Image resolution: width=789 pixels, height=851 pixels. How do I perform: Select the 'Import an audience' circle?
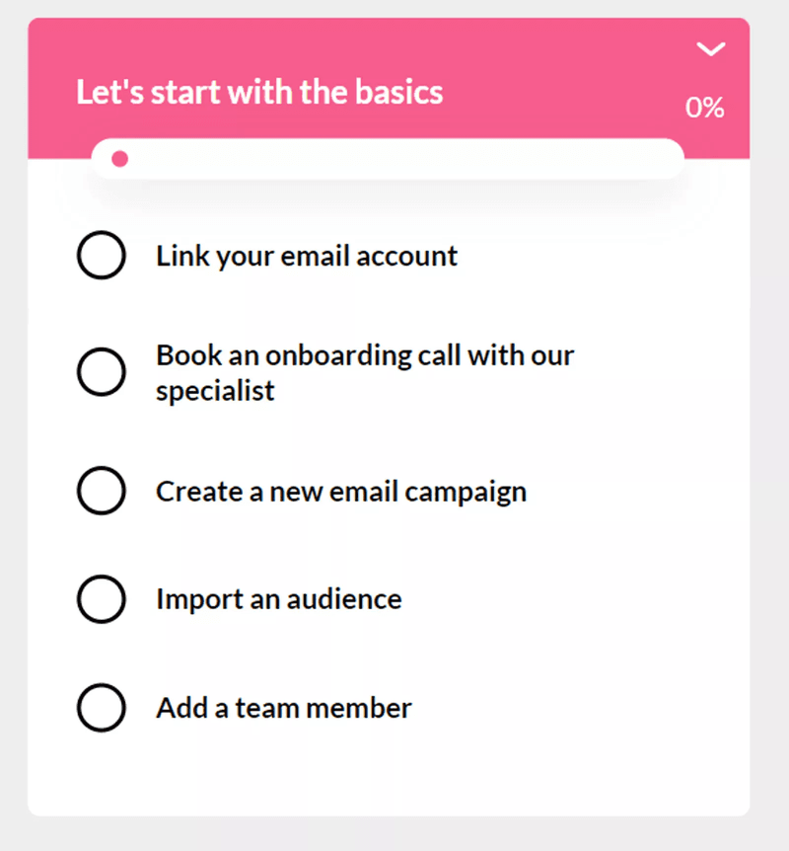tap(102, 599)
